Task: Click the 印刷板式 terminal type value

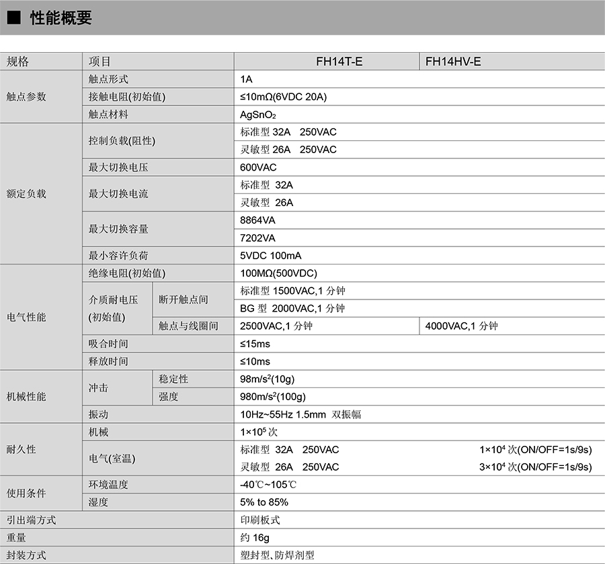Action: pos(260,520)
